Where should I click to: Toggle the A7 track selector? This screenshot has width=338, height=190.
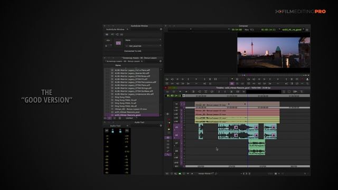pos(176,143)
